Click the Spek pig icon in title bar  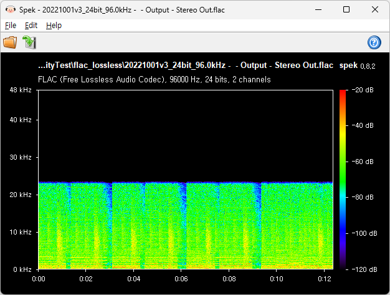(11, 10)
